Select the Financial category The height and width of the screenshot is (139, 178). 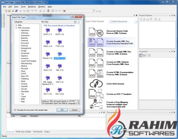coord(24,46)
